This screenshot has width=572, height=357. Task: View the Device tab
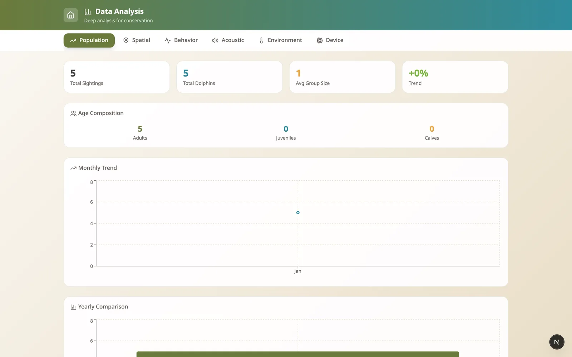coord(330,40)
